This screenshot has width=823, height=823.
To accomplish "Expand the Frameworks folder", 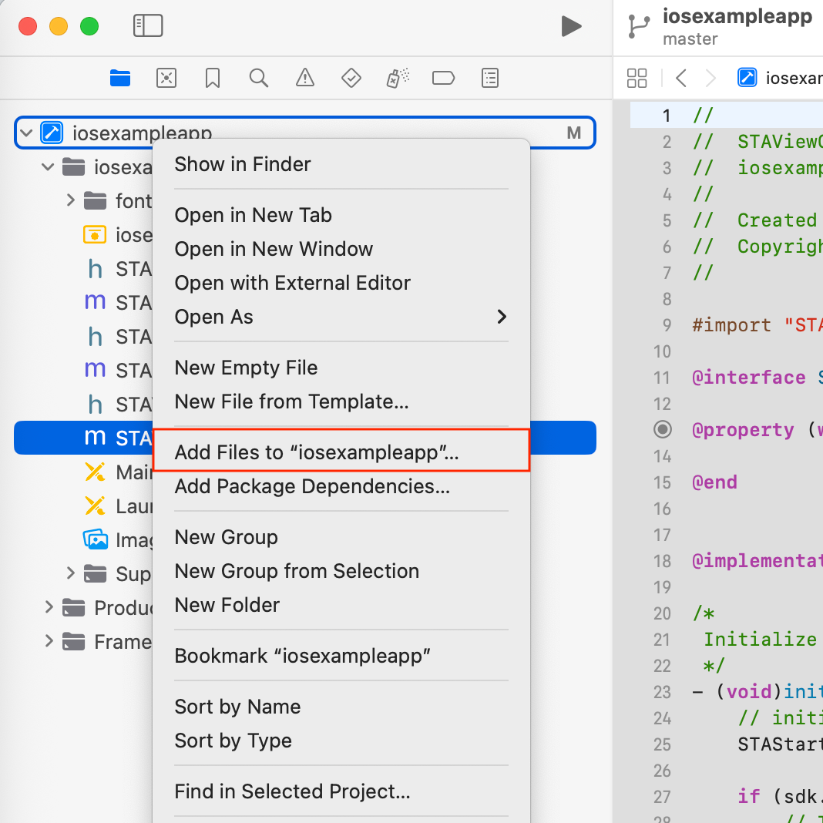I will point(49,641).
